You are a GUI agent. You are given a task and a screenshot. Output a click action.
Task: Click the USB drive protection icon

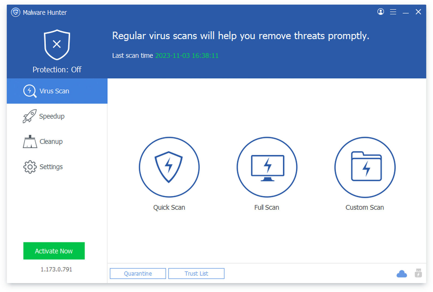click(418, 273)
